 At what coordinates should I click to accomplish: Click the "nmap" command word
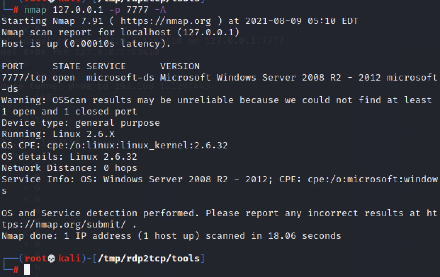pyautogui.click(x=35, y=10)
